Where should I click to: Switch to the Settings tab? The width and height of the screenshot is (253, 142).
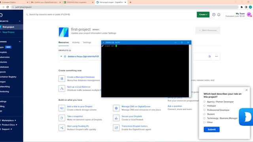pyautogui.click(x=87, y=43)
